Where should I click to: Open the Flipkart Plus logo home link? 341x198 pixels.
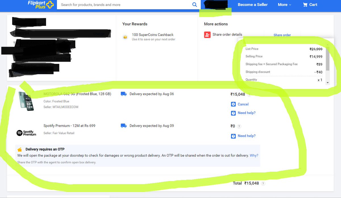[x=41, y=5]
